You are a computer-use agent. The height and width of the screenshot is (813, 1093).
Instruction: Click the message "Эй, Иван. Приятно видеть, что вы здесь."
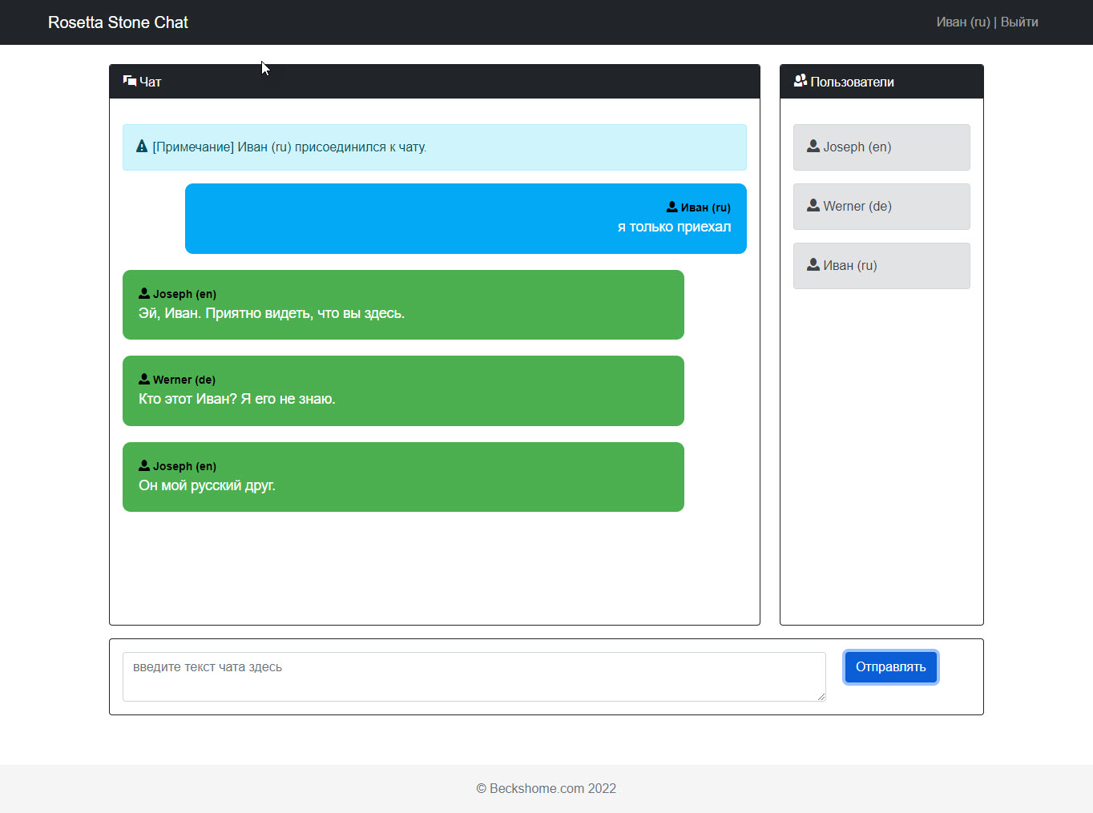(272, 313)
